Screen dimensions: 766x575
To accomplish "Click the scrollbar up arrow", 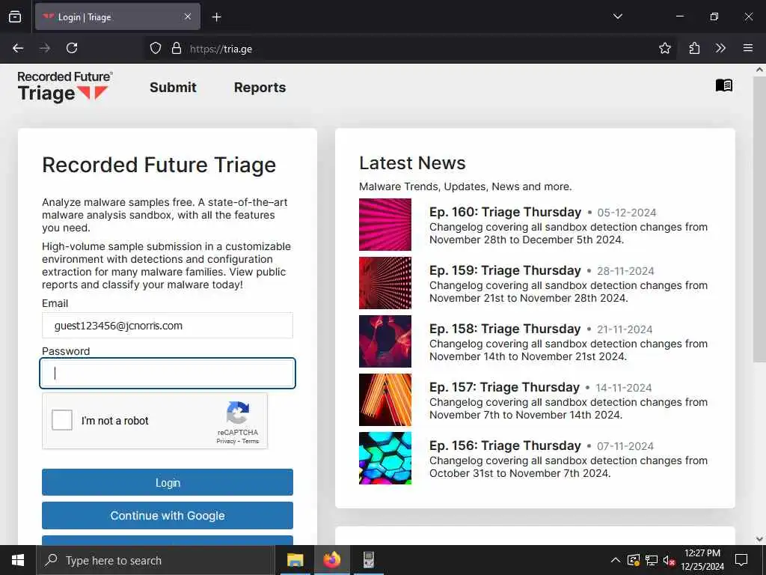I will pyautogui.click(x=759, y=70).
